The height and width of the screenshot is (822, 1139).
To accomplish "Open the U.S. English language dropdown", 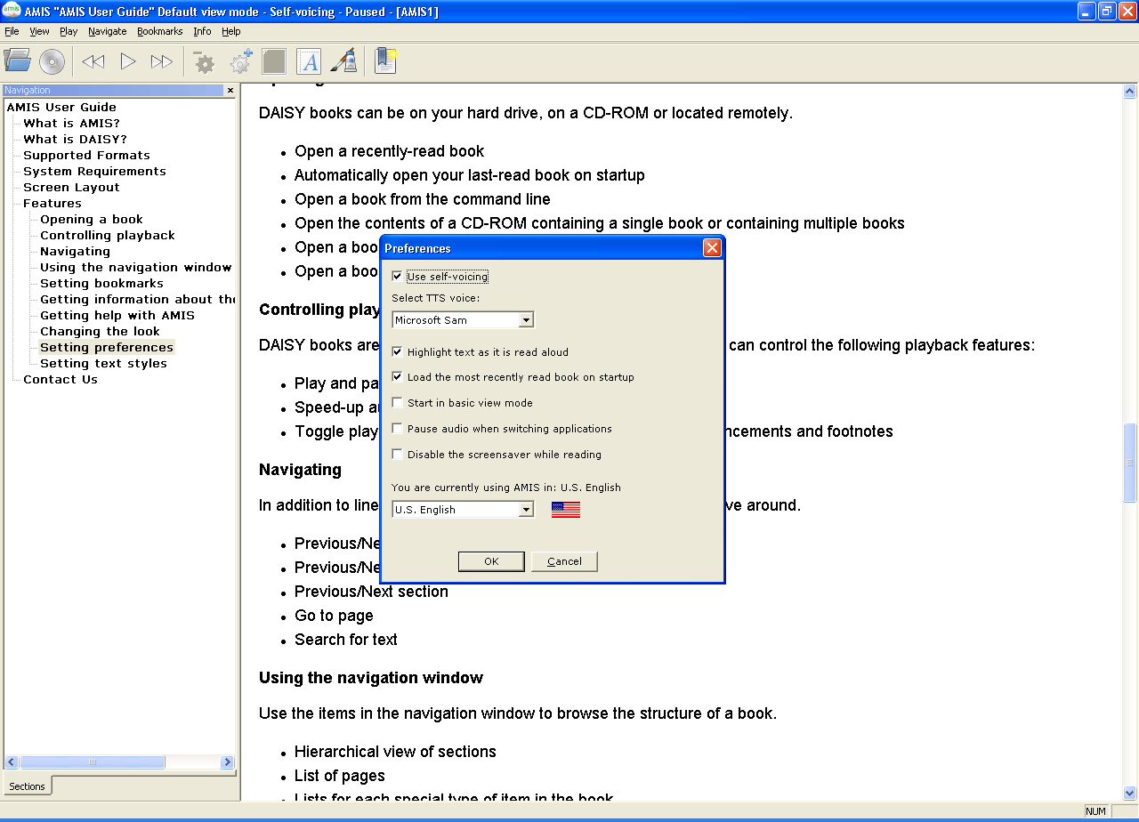I will [526, 510].
